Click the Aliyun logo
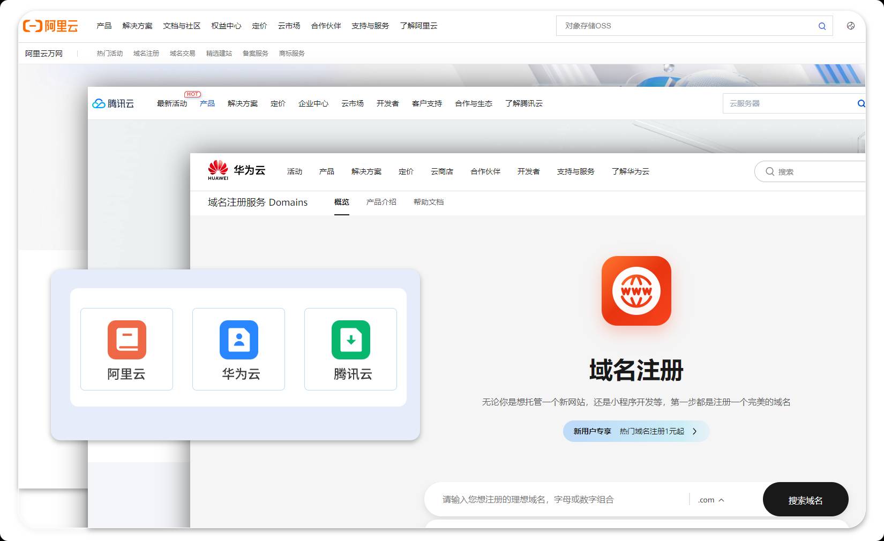884x541 pixels. click(50, 26)
